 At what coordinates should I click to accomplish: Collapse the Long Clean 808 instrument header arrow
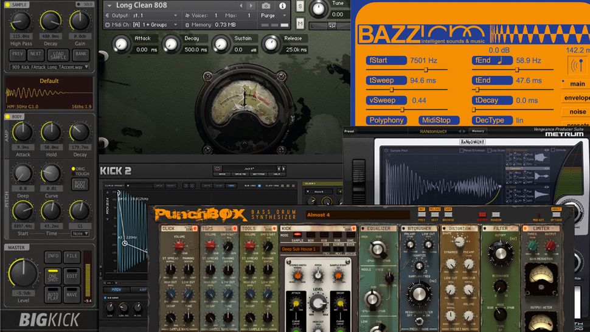point(109,5)
